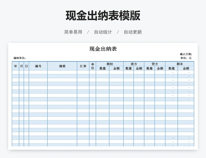Select the 汇率 column header

[83, 66]
